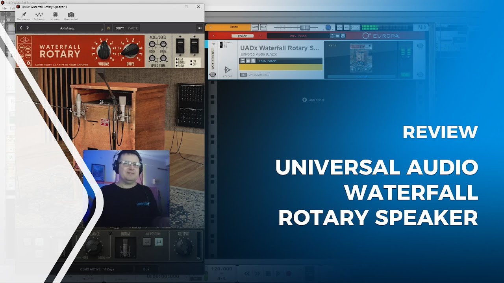The image size is (504, 283).
Task: Go to previous preset with left arrow
Action: pyautogui.click(x=21, y=28)
